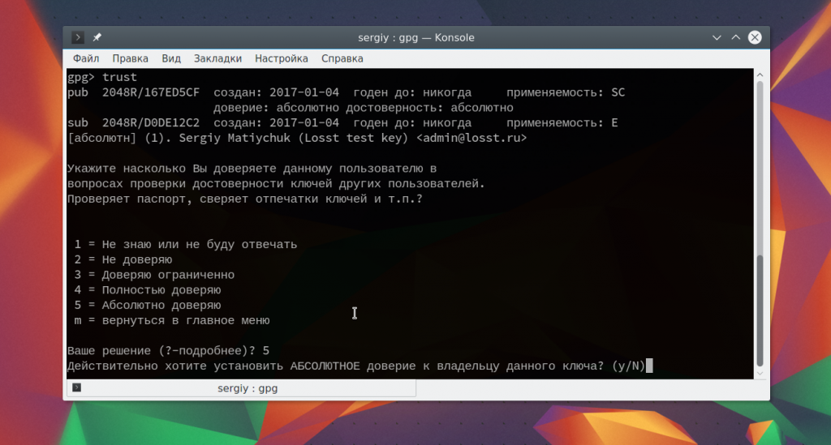
Task: Open the Правка menu
Action: click(x=130, y=58)
